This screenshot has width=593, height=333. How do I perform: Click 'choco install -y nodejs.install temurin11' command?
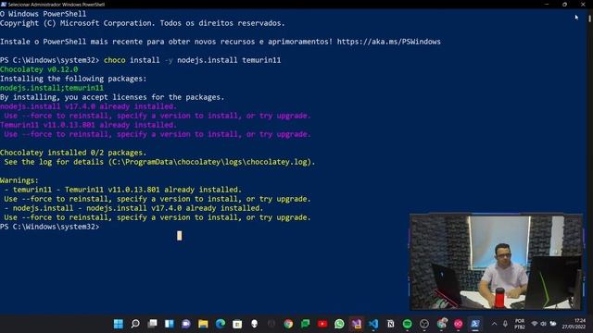point(193,60)
